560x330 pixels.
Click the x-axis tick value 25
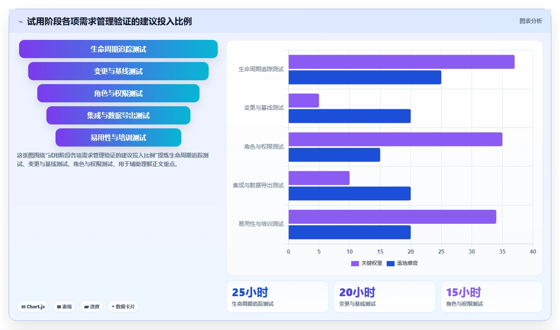(441, 252)
